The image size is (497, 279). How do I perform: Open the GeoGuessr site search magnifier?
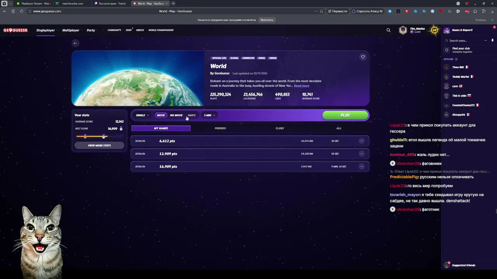(x=388, y=30)
